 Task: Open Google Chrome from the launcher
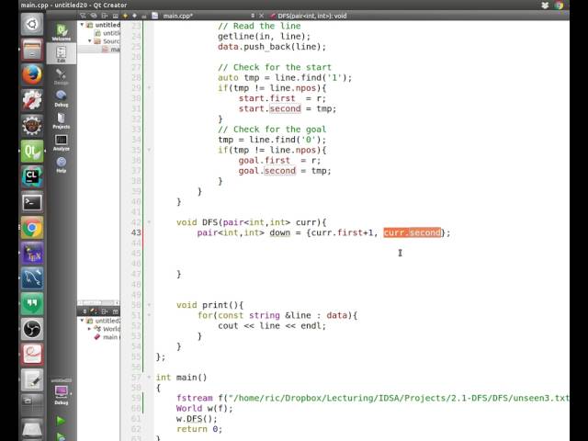(32, 228)
